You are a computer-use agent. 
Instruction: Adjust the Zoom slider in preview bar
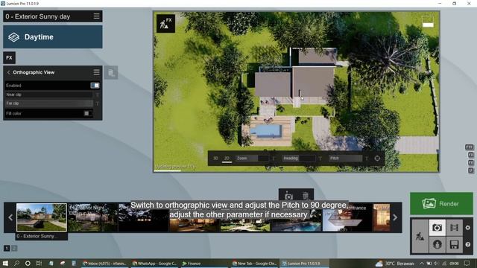253,159
